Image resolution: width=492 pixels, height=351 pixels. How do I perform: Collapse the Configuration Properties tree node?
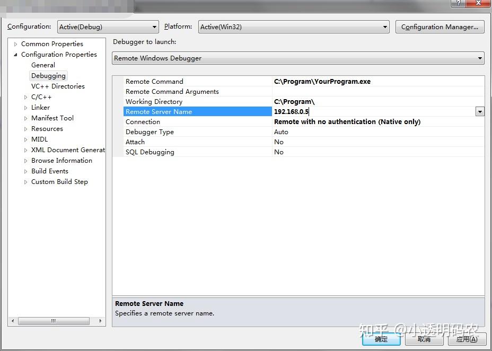click(x=15, y=54)
